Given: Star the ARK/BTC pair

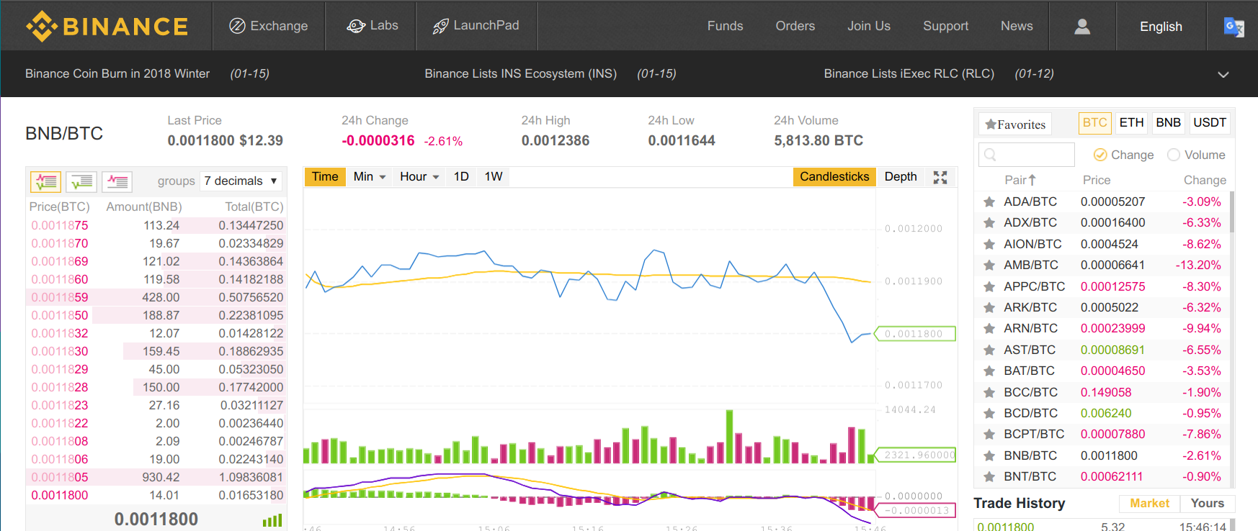Looking at the screenshot, I should [989, 308].
